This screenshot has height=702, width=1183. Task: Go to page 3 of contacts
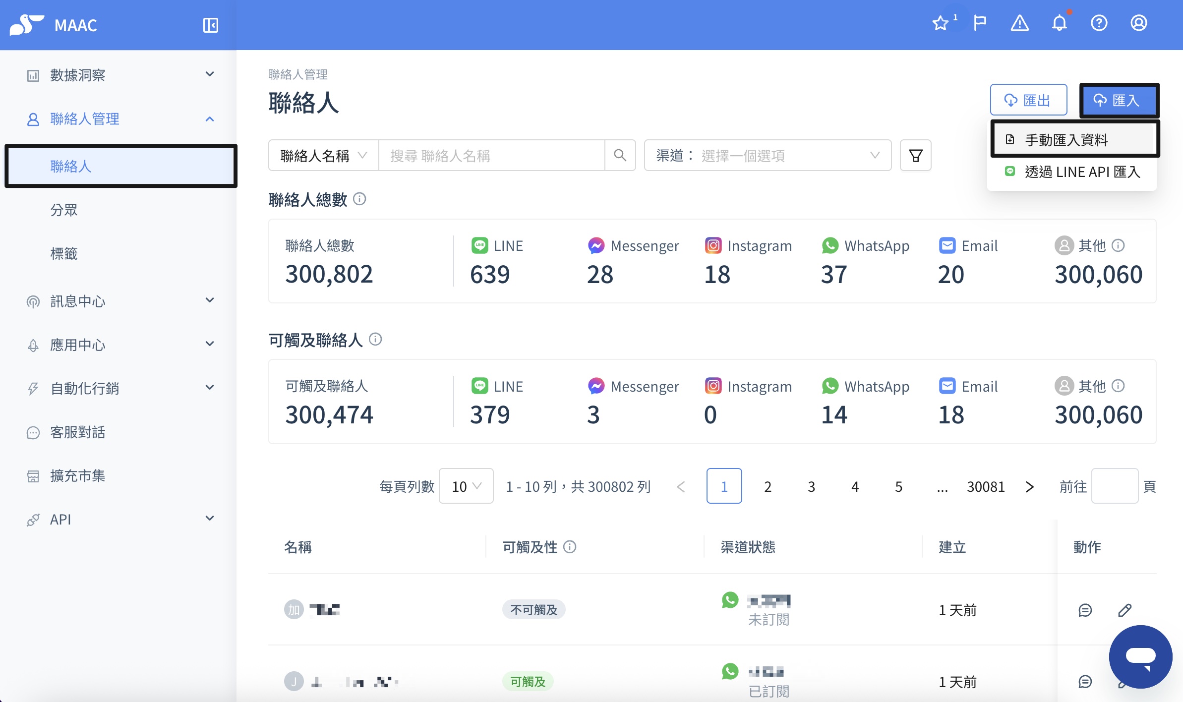(812, 486)
